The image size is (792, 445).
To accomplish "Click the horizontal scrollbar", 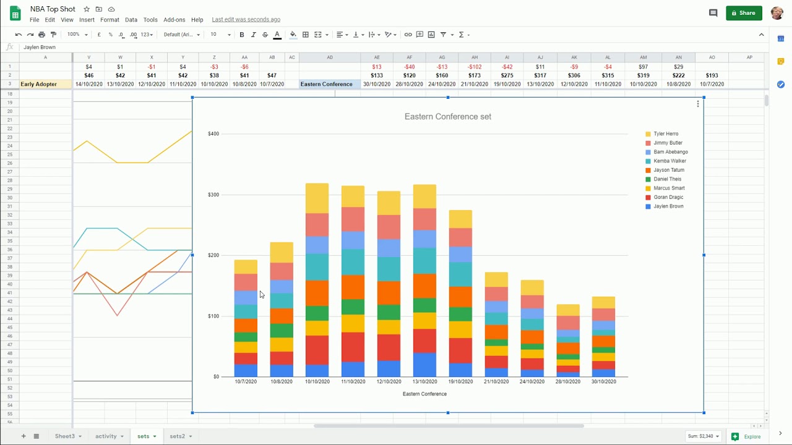I will pyautogui.click(x=449, y=425).
